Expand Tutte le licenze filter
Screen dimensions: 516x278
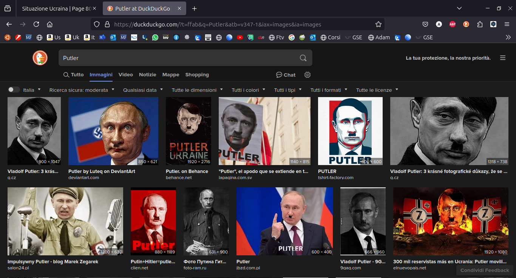point(377,90)
